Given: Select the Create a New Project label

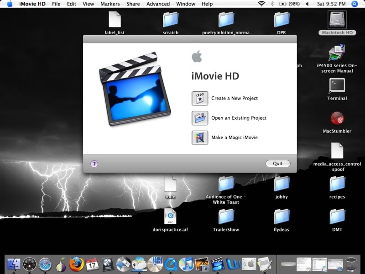Looking at the screenshot, I should [235, 98].
